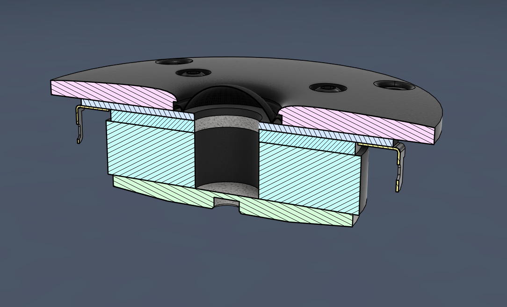Select the black dome diaphragm at center
507x307 pixels.
230,98
